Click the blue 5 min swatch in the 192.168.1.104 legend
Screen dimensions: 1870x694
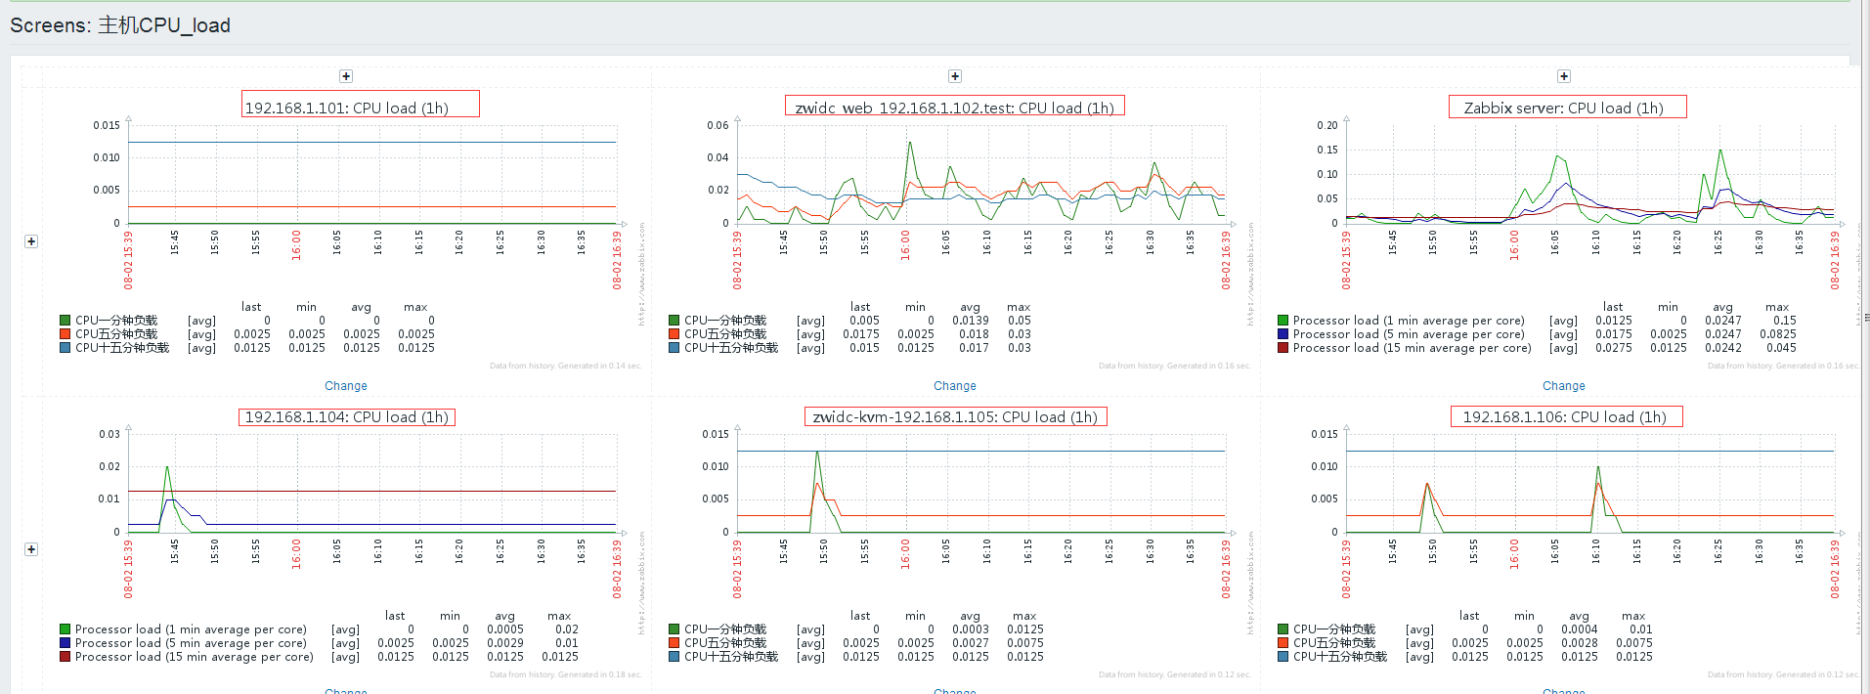tap(65, 643)
